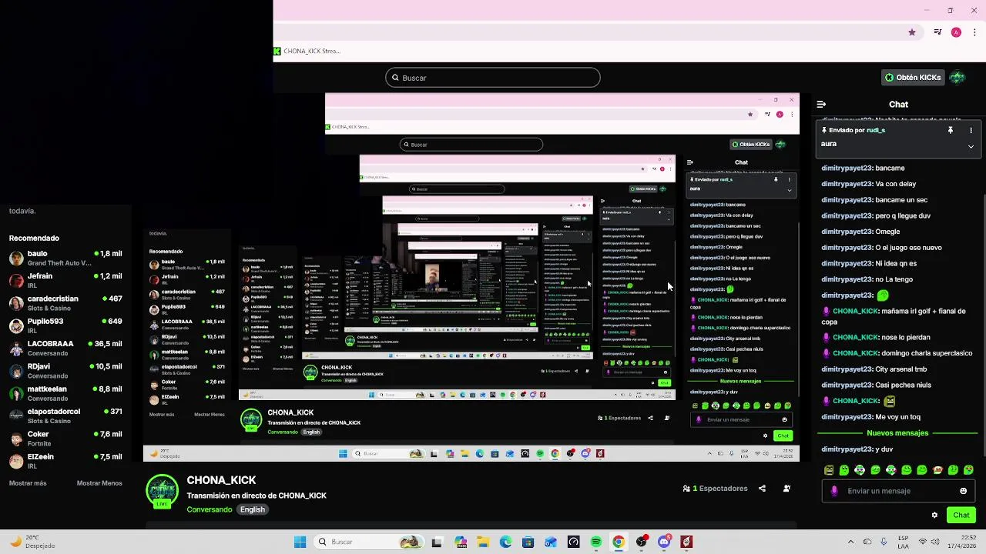Open recommended channel RDjavi
This screenshot has width=986, height=554.
click(x=65, y=371)
